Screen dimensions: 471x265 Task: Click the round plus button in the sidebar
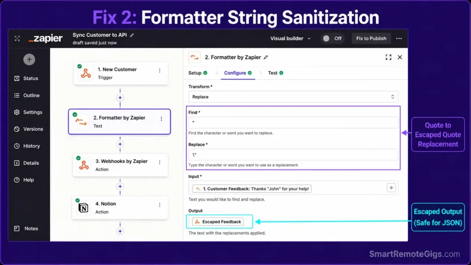pos(29,59)
